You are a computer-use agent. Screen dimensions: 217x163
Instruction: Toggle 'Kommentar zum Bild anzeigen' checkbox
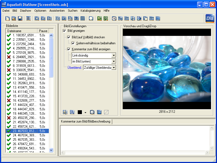point(69,49)
